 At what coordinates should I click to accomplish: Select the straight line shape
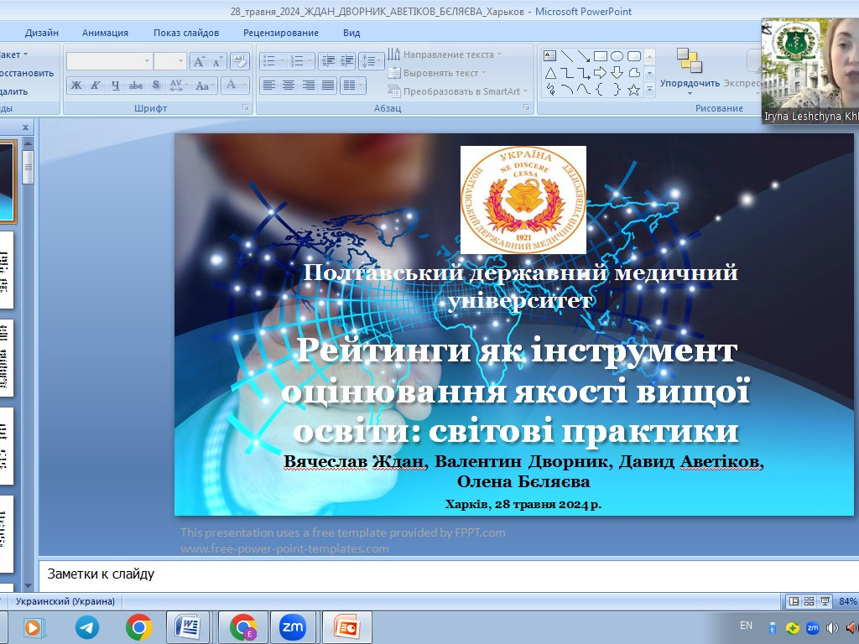pos(567,56)
